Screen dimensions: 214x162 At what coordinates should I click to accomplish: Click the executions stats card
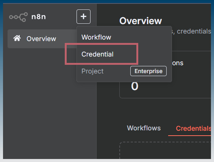[165, 75]
